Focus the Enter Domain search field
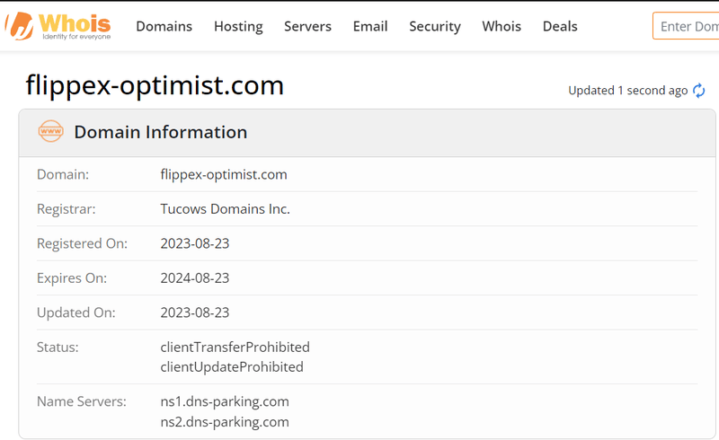 [x=686, y=26]
